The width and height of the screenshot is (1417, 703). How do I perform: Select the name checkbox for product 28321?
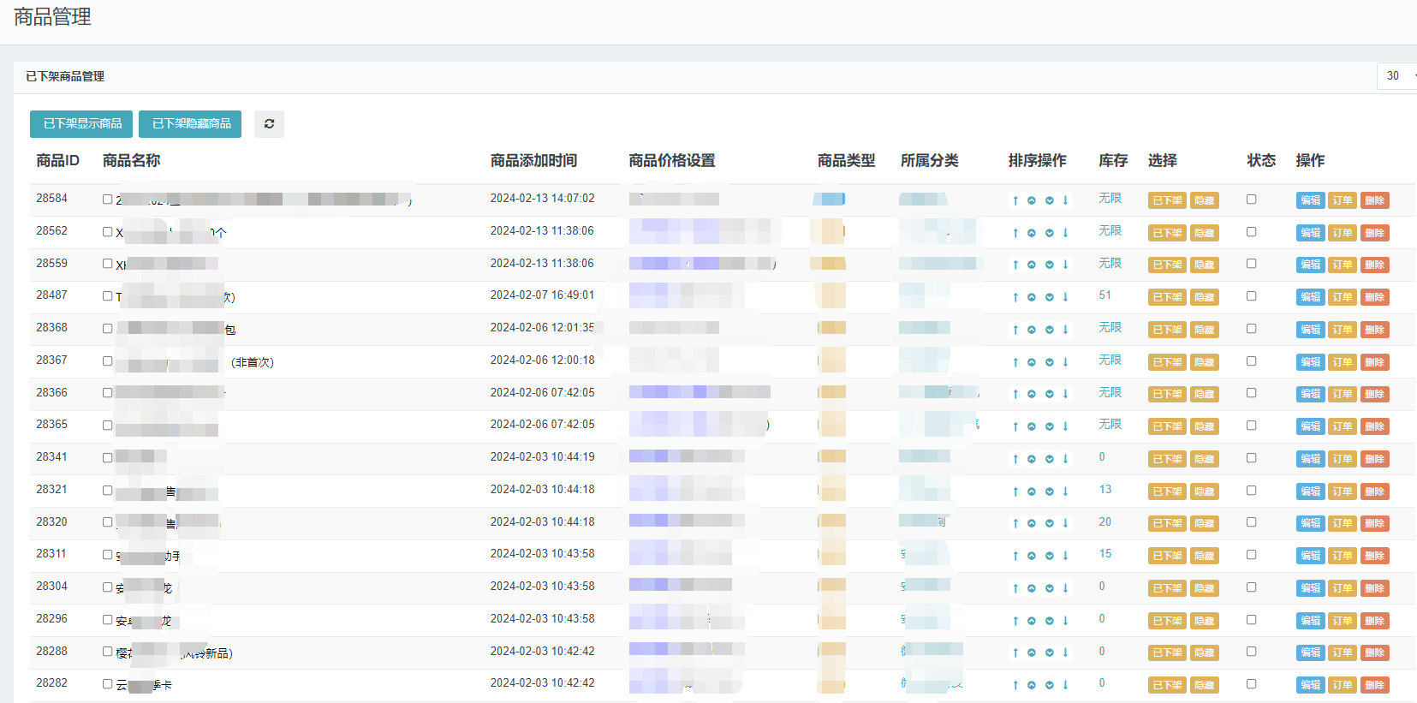(x=108, y=491)
